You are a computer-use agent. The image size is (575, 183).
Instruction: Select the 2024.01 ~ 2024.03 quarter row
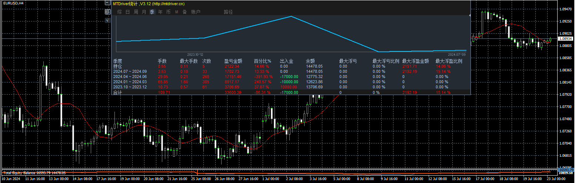pos(291,82)
